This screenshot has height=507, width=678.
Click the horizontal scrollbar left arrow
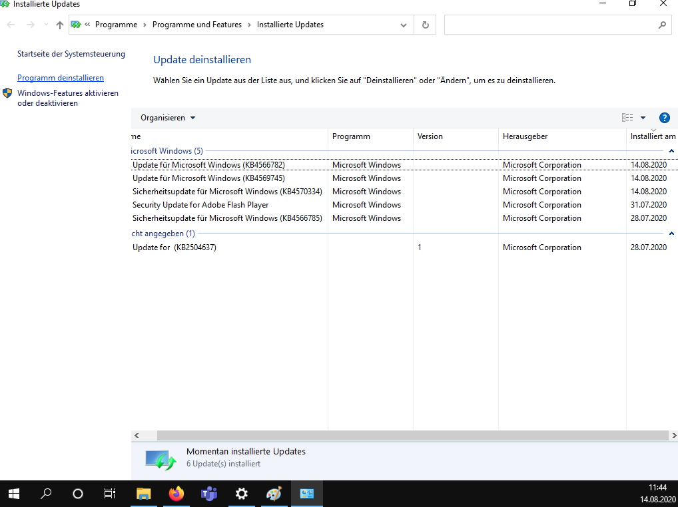[137, 435]
